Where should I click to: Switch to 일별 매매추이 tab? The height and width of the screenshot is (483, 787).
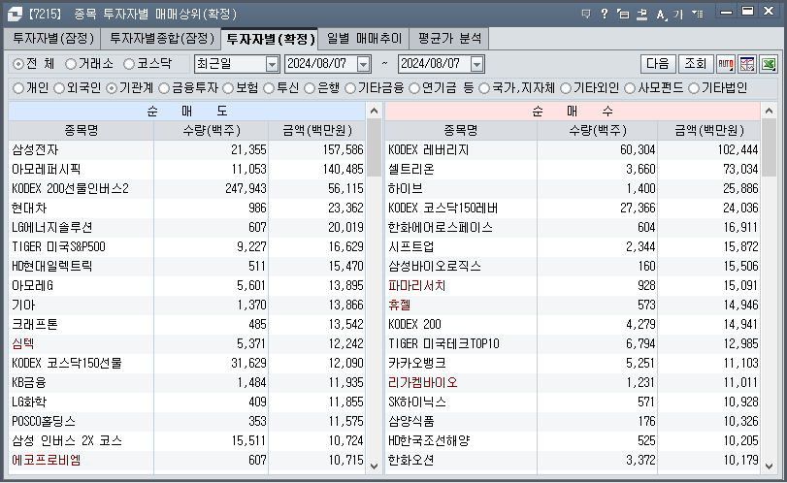click(365, 39)
